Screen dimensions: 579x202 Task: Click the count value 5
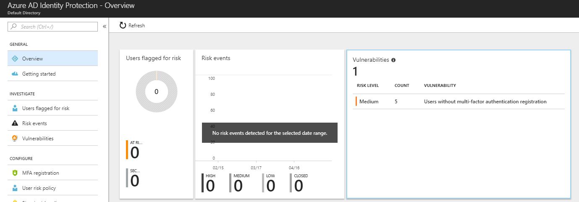(x=396, y=102)
